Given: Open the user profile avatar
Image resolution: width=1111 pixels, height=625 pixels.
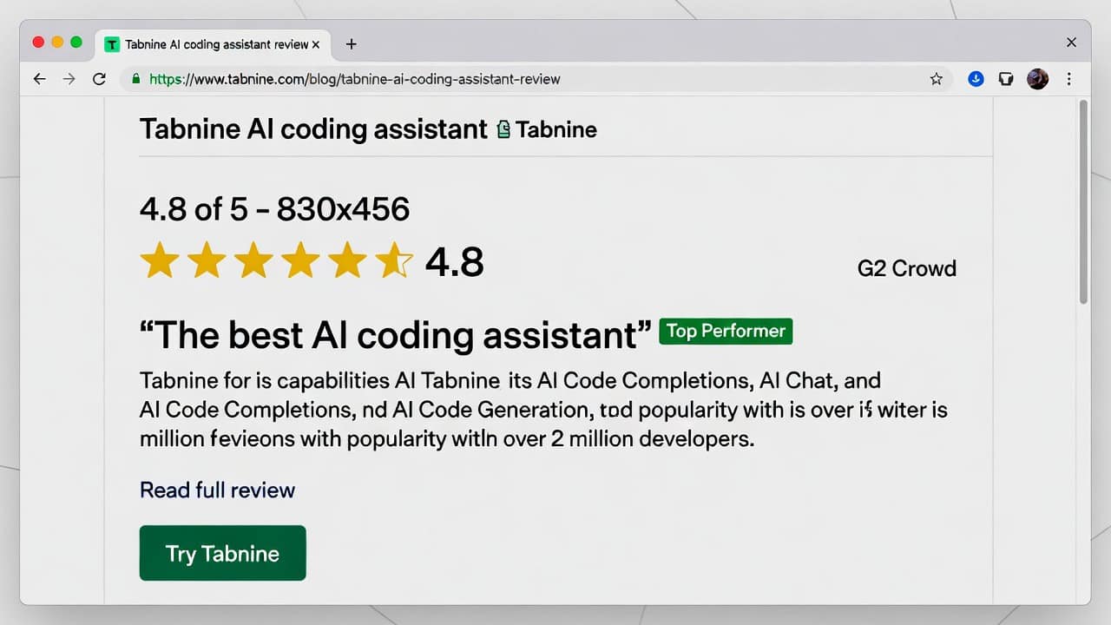Looking at the screenshot, I should pos(1037,79).
